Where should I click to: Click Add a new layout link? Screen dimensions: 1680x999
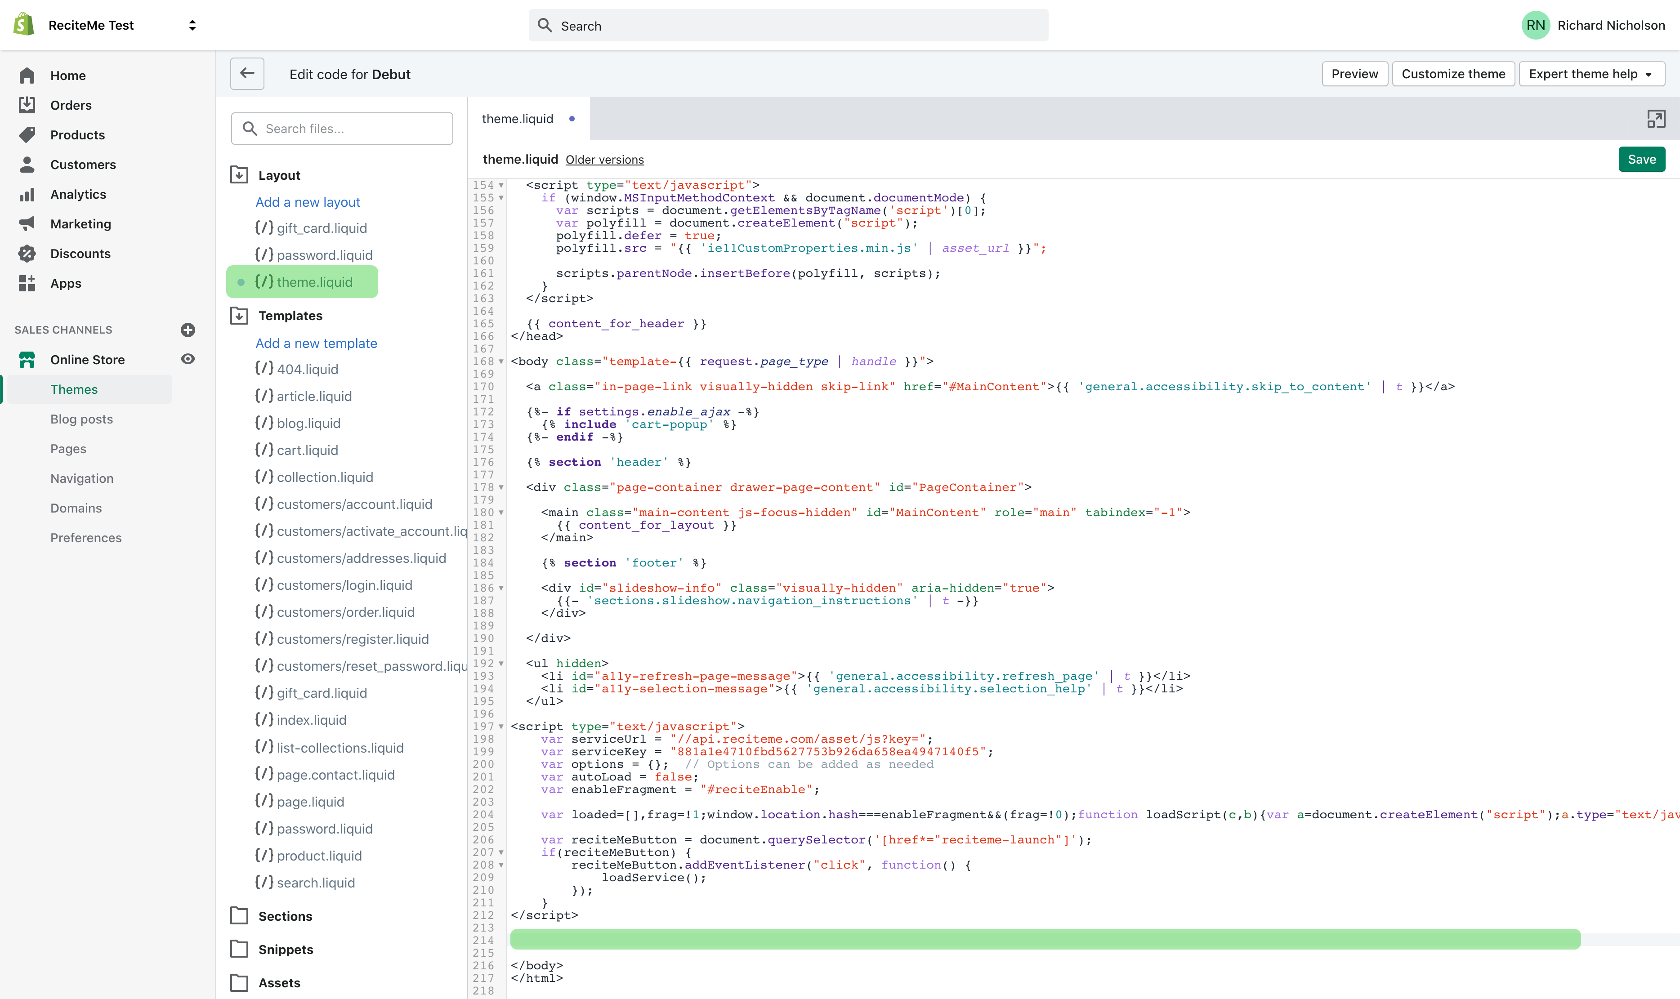(308, 202)
